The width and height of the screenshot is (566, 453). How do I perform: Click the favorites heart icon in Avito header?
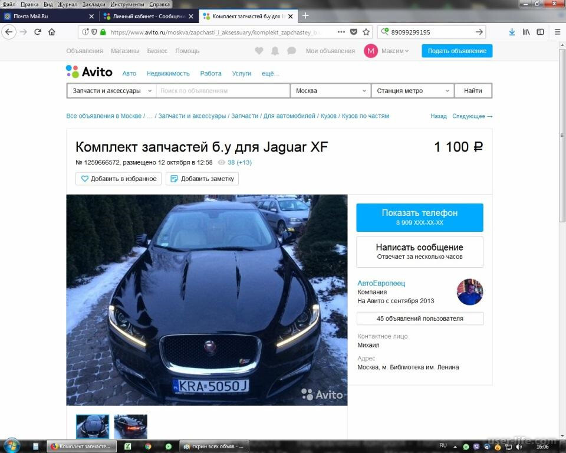pyautogui.click(x=259, y=51)
